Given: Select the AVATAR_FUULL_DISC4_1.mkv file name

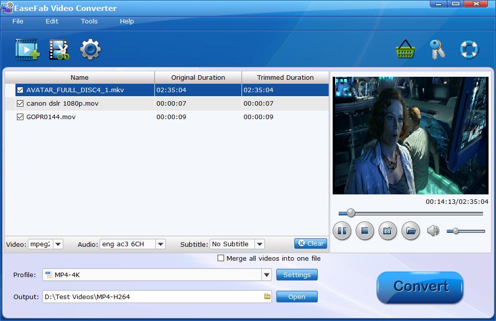Looking at the screenshot, I should point(75,90).
